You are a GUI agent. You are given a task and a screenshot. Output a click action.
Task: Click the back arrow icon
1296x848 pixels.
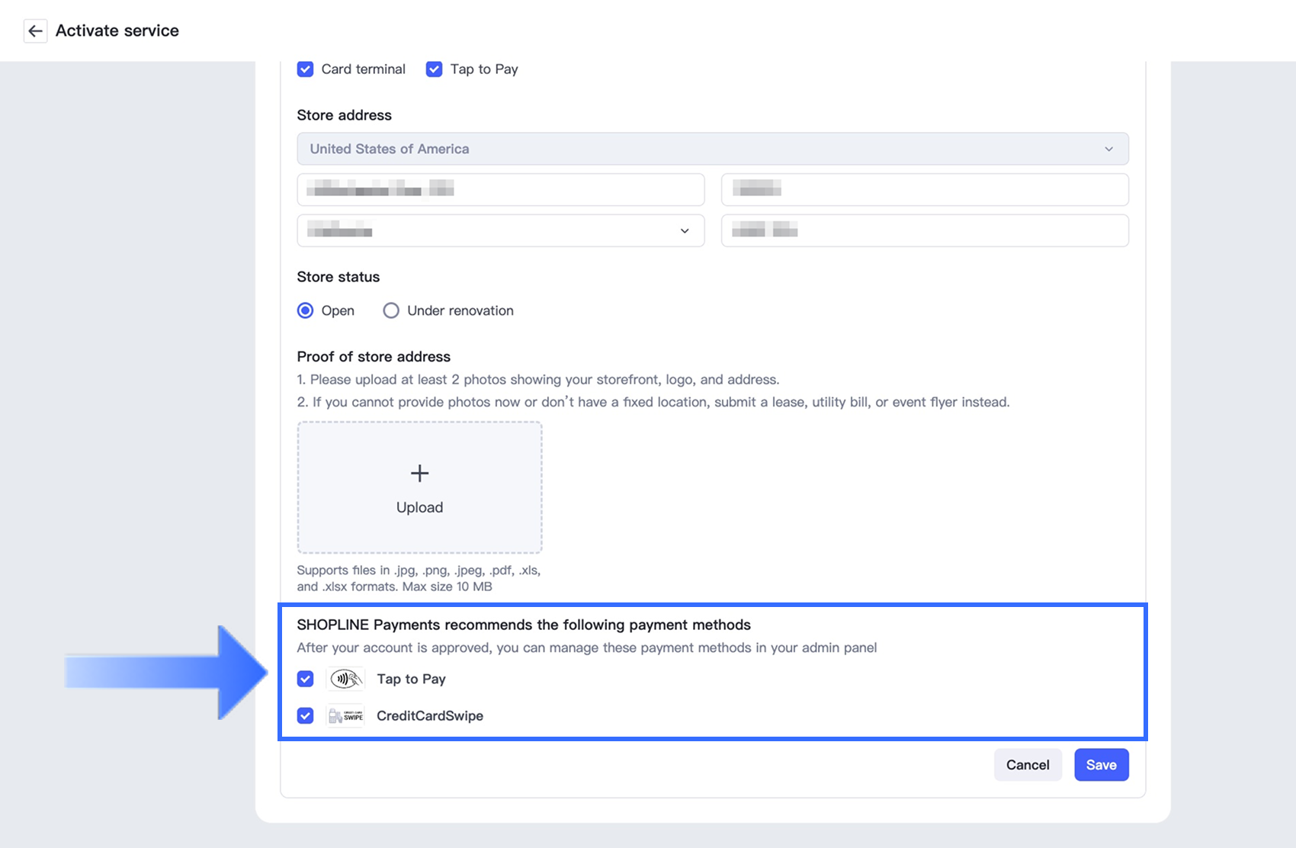pos(35,31)
